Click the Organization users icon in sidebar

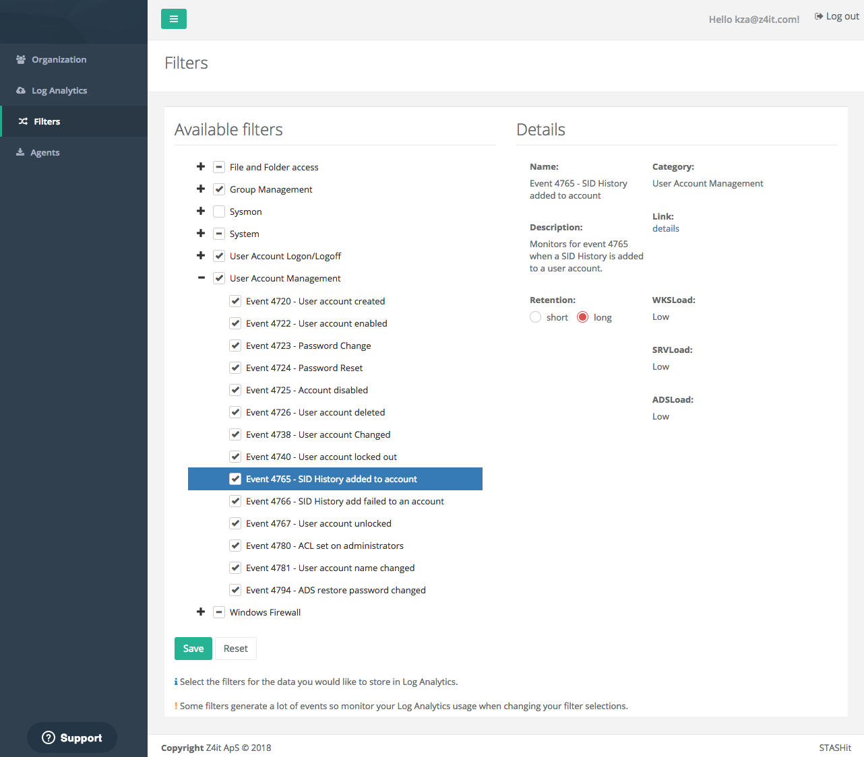point(21,59)
